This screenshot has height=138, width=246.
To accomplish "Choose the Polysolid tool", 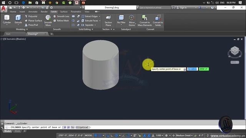I will point(31,16).
